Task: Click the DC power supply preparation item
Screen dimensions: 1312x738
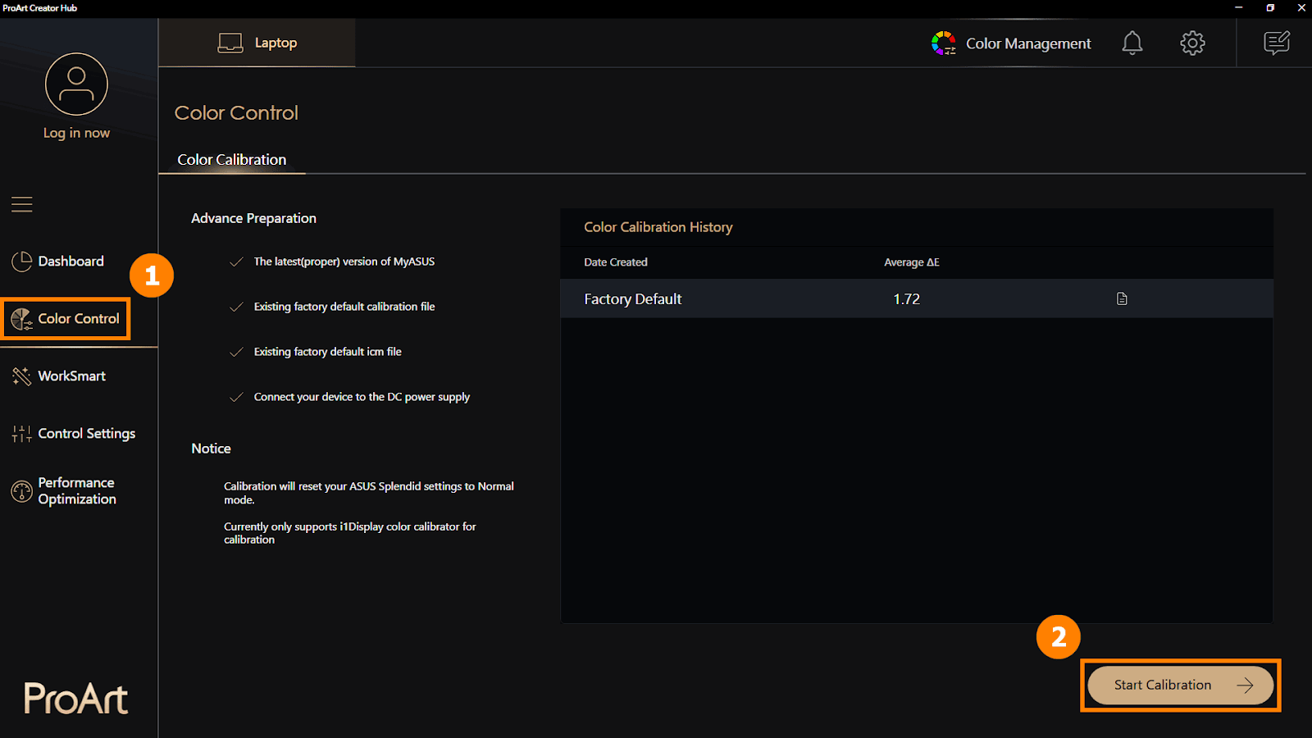Action: pyautogui.click(x=362, y=397)
